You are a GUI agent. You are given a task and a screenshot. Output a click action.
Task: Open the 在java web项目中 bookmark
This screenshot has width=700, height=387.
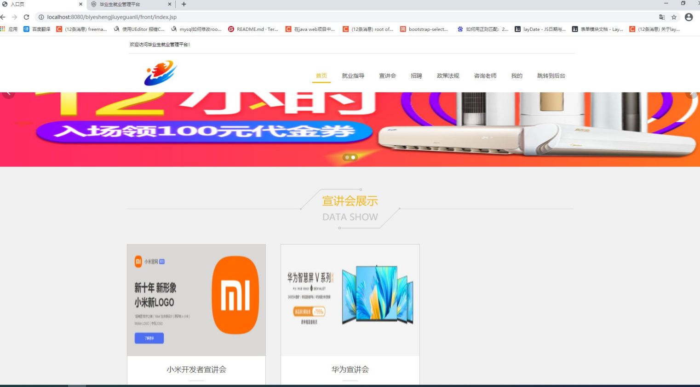(x=310, y=29)
